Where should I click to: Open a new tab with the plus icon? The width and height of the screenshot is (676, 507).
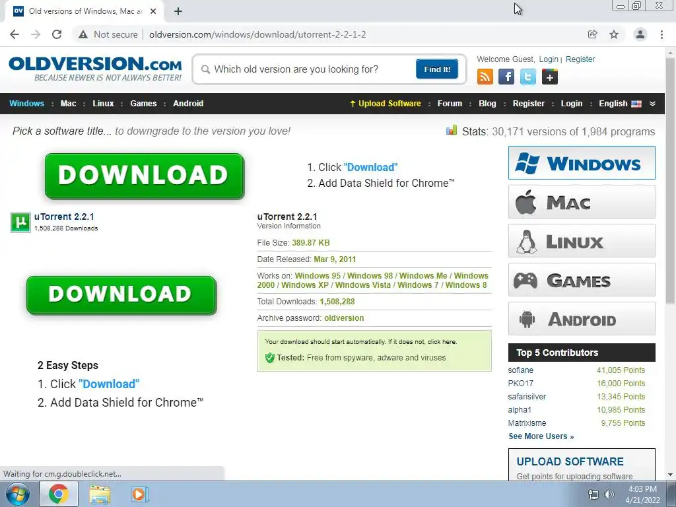point(178,11)
